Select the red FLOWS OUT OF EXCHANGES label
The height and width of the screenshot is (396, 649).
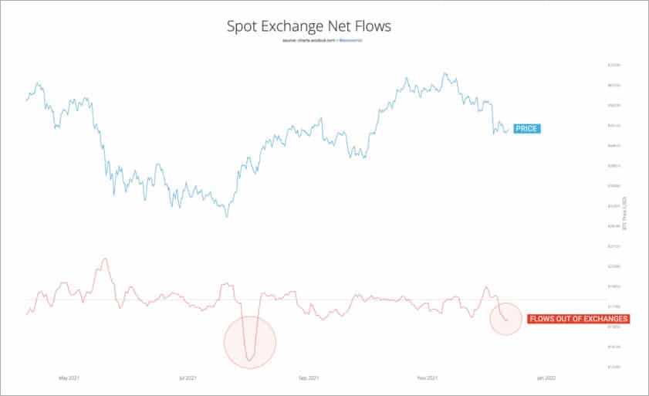[579, 319]
